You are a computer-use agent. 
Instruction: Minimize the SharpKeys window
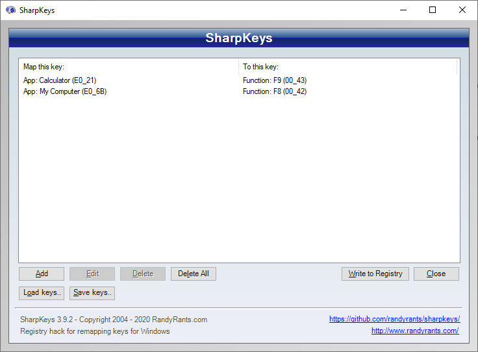point(403,10)
